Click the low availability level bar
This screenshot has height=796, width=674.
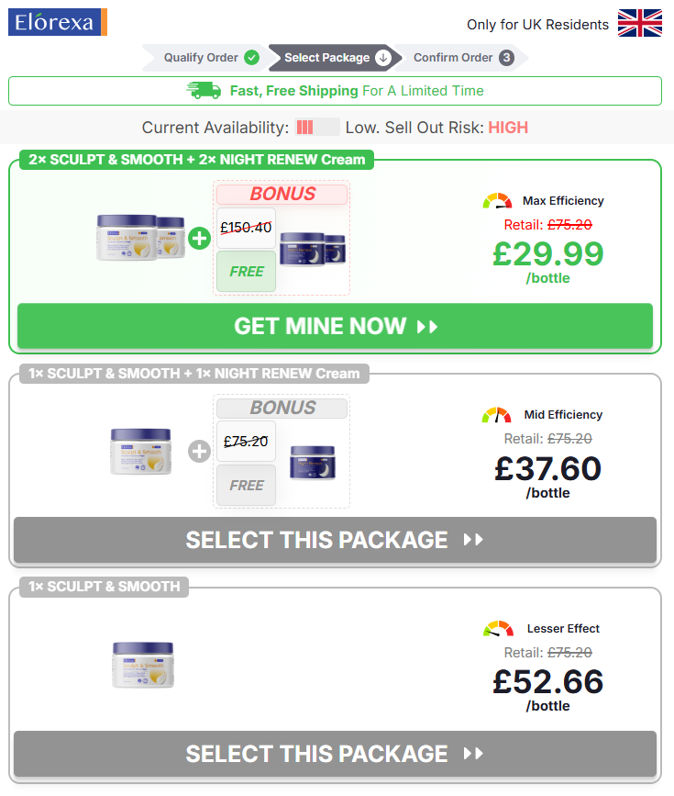pos(317,128)
